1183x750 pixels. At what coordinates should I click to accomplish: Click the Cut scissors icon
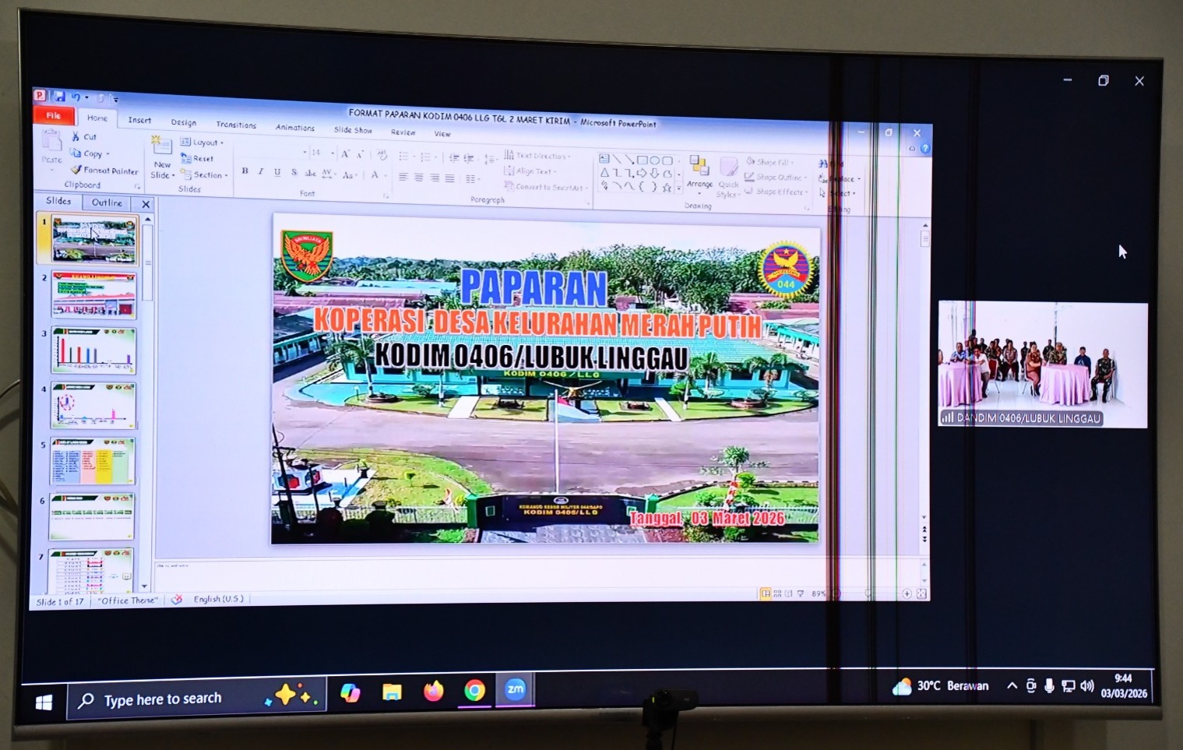[76, 136]
